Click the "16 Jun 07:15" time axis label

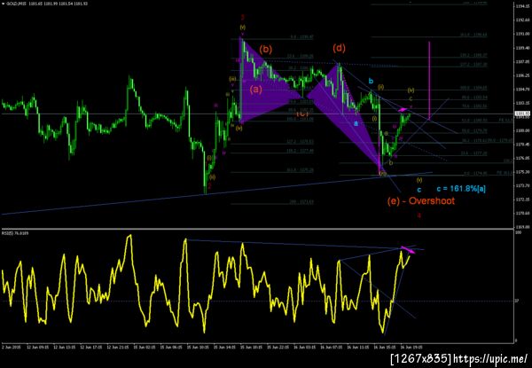pos(330,348)
